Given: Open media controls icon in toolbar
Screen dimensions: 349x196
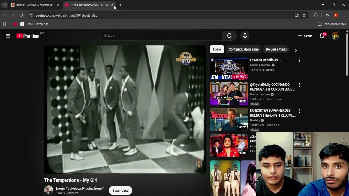Looking at the screenshot, I should [328, 15].
